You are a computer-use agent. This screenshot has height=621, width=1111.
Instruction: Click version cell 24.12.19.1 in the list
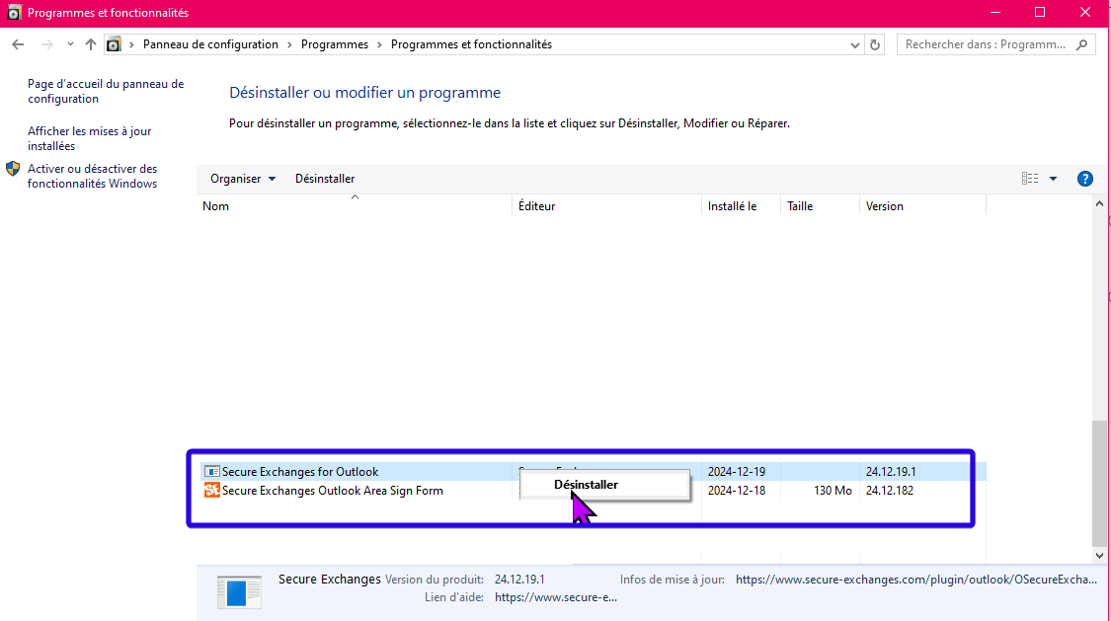(891, 472)
